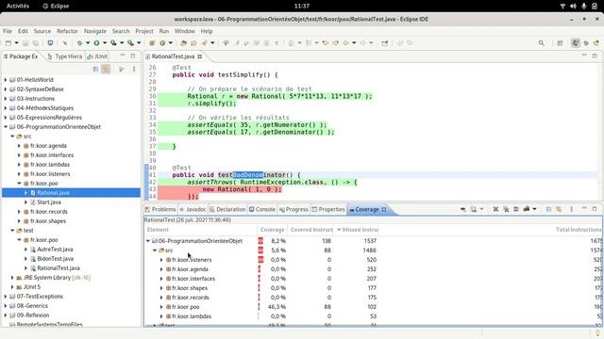
Task: Click the Coverage launch toolbar icon
Action: 113,43
